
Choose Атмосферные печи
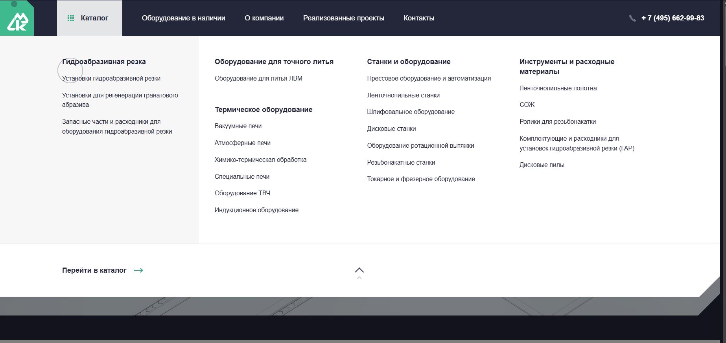[x=243, y=143]
